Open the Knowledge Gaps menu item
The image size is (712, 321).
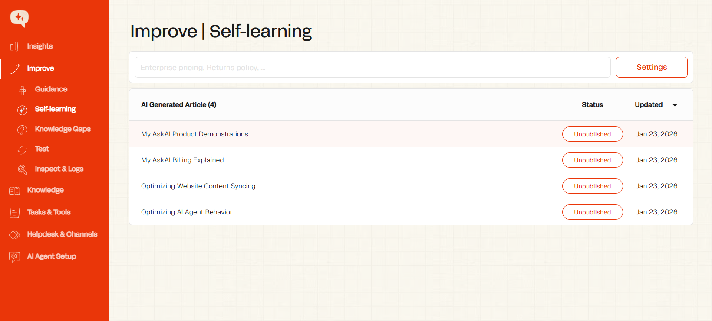coord(63,129)
